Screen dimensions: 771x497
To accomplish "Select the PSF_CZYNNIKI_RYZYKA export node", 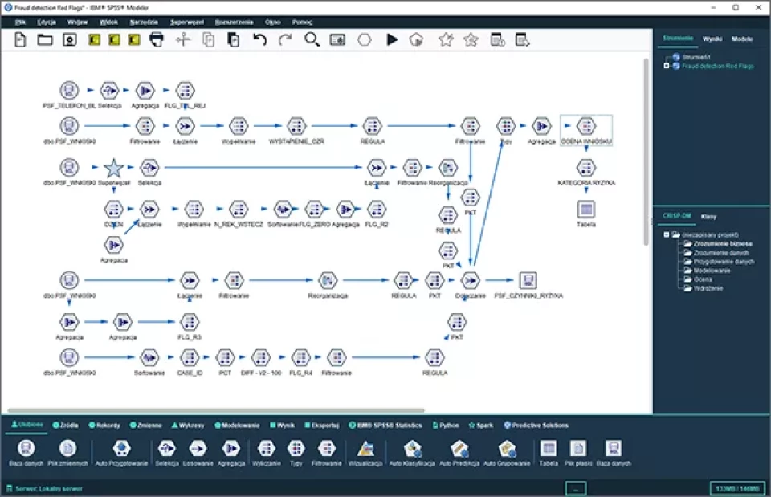I will (528, 280).
